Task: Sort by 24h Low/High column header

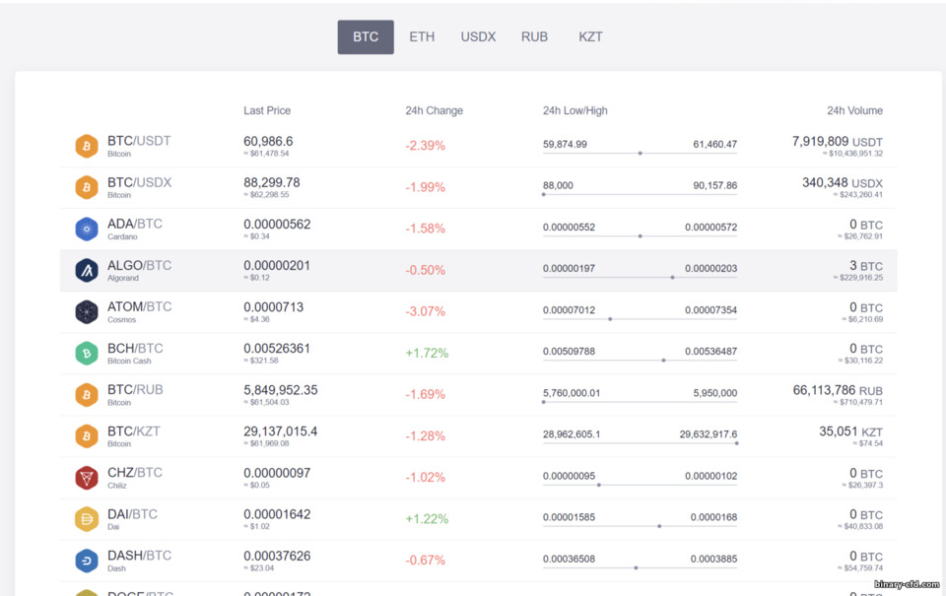Action: (x=574, y=110)
